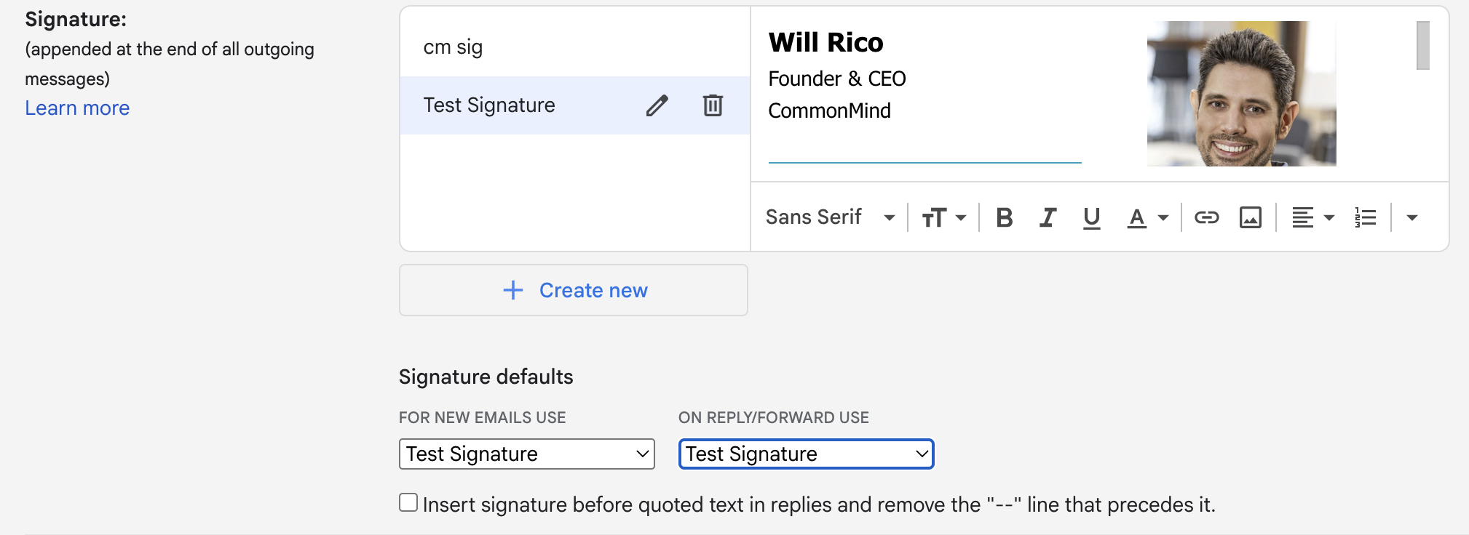Insert an image into the signature
Viewport: 1469px width, 535px height.
[x=1250, y=217]
